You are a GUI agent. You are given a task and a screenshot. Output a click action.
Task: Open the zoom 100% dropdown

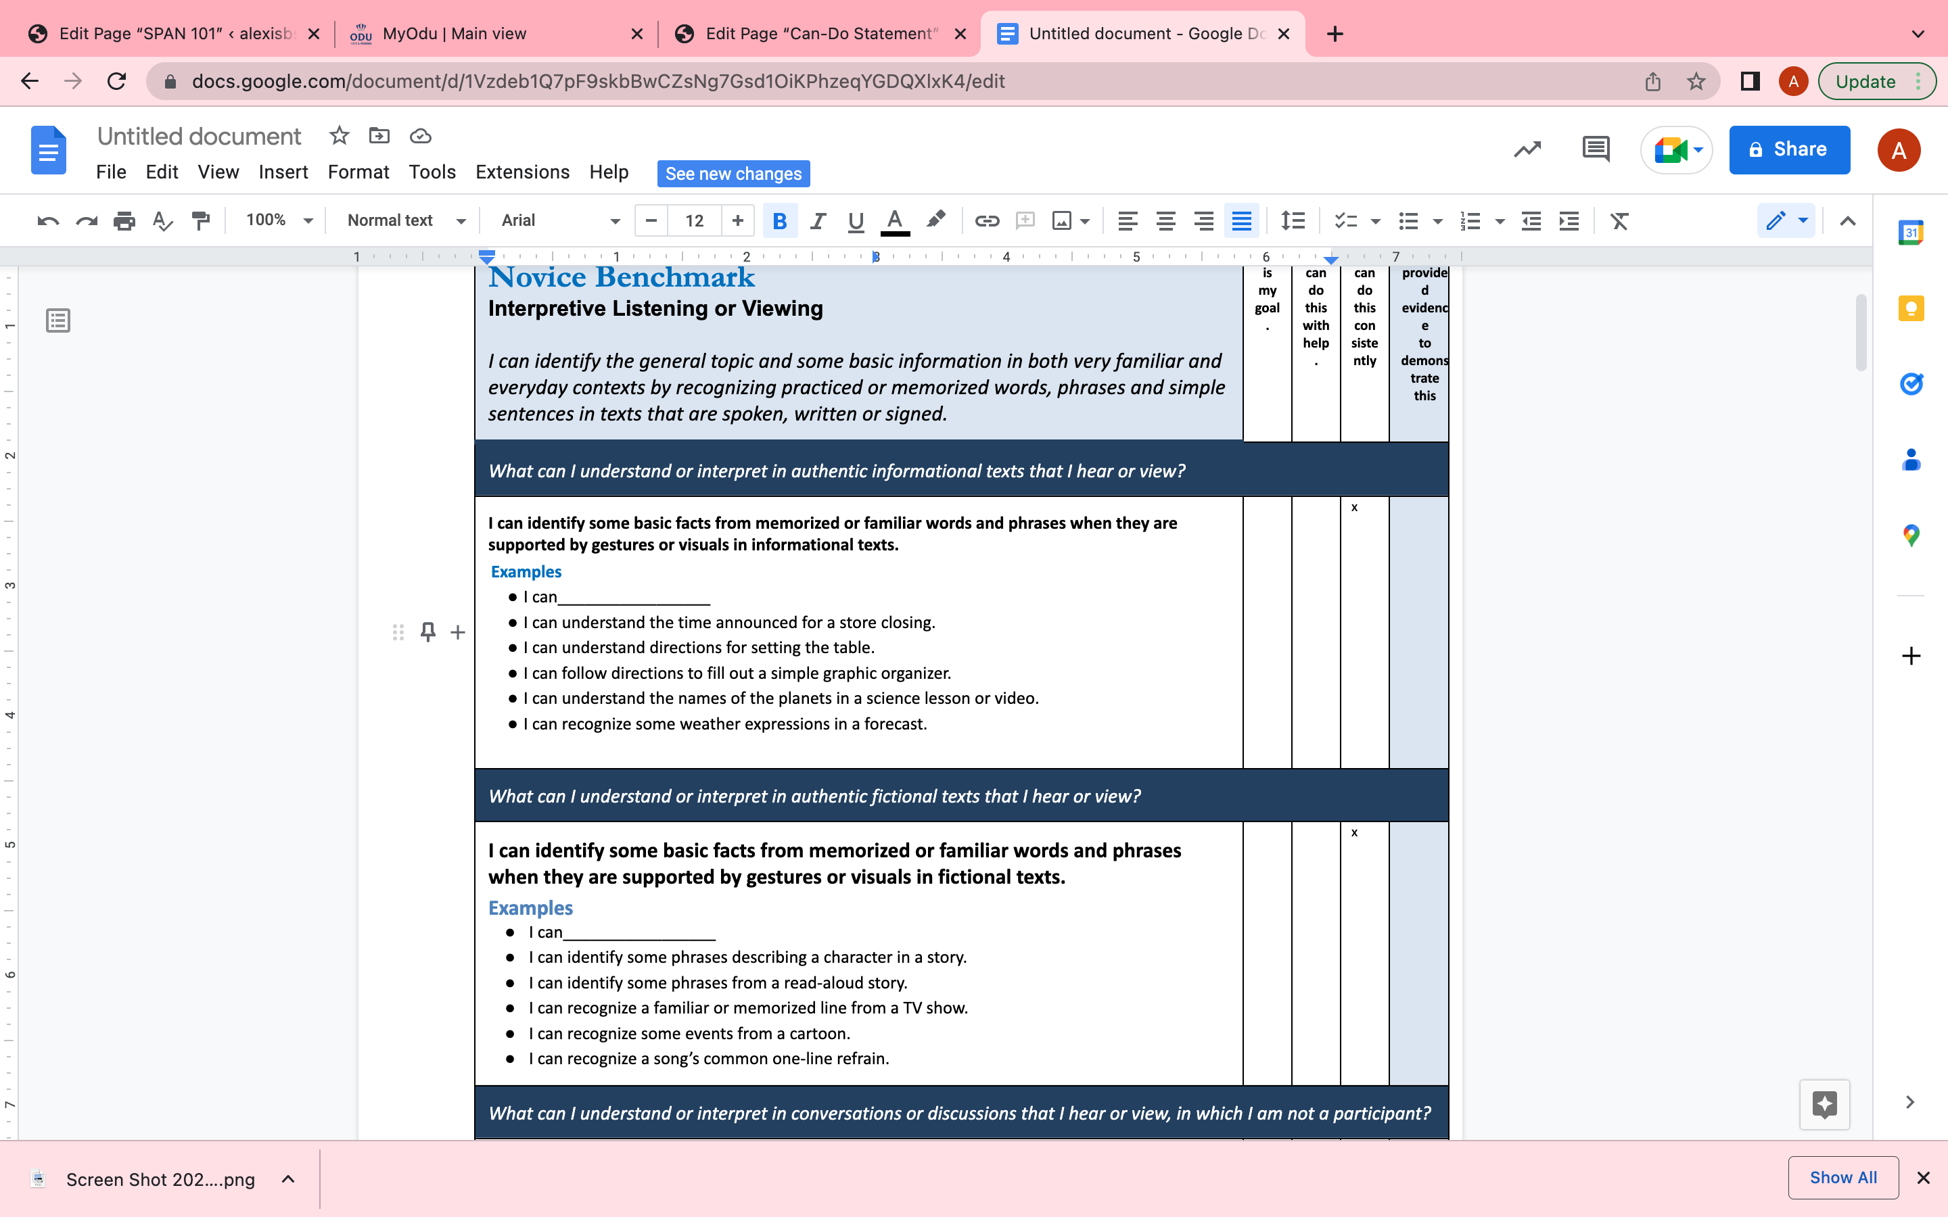279,220
